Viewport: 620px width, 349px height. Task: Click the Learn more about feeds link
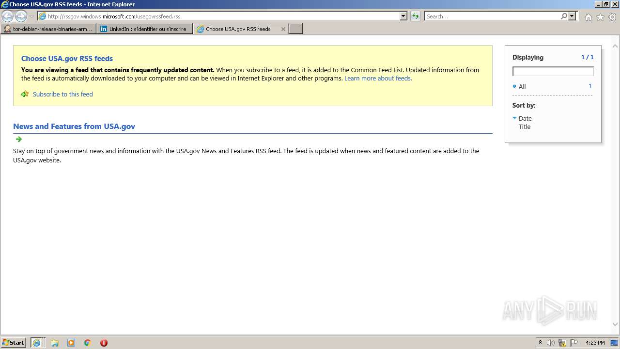377,78
